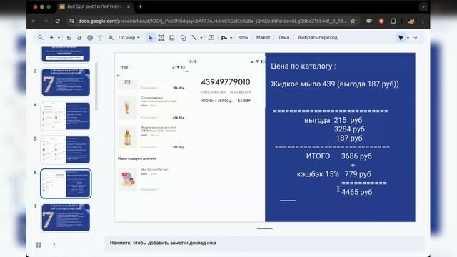Open the Макет menu

[263, 37]
